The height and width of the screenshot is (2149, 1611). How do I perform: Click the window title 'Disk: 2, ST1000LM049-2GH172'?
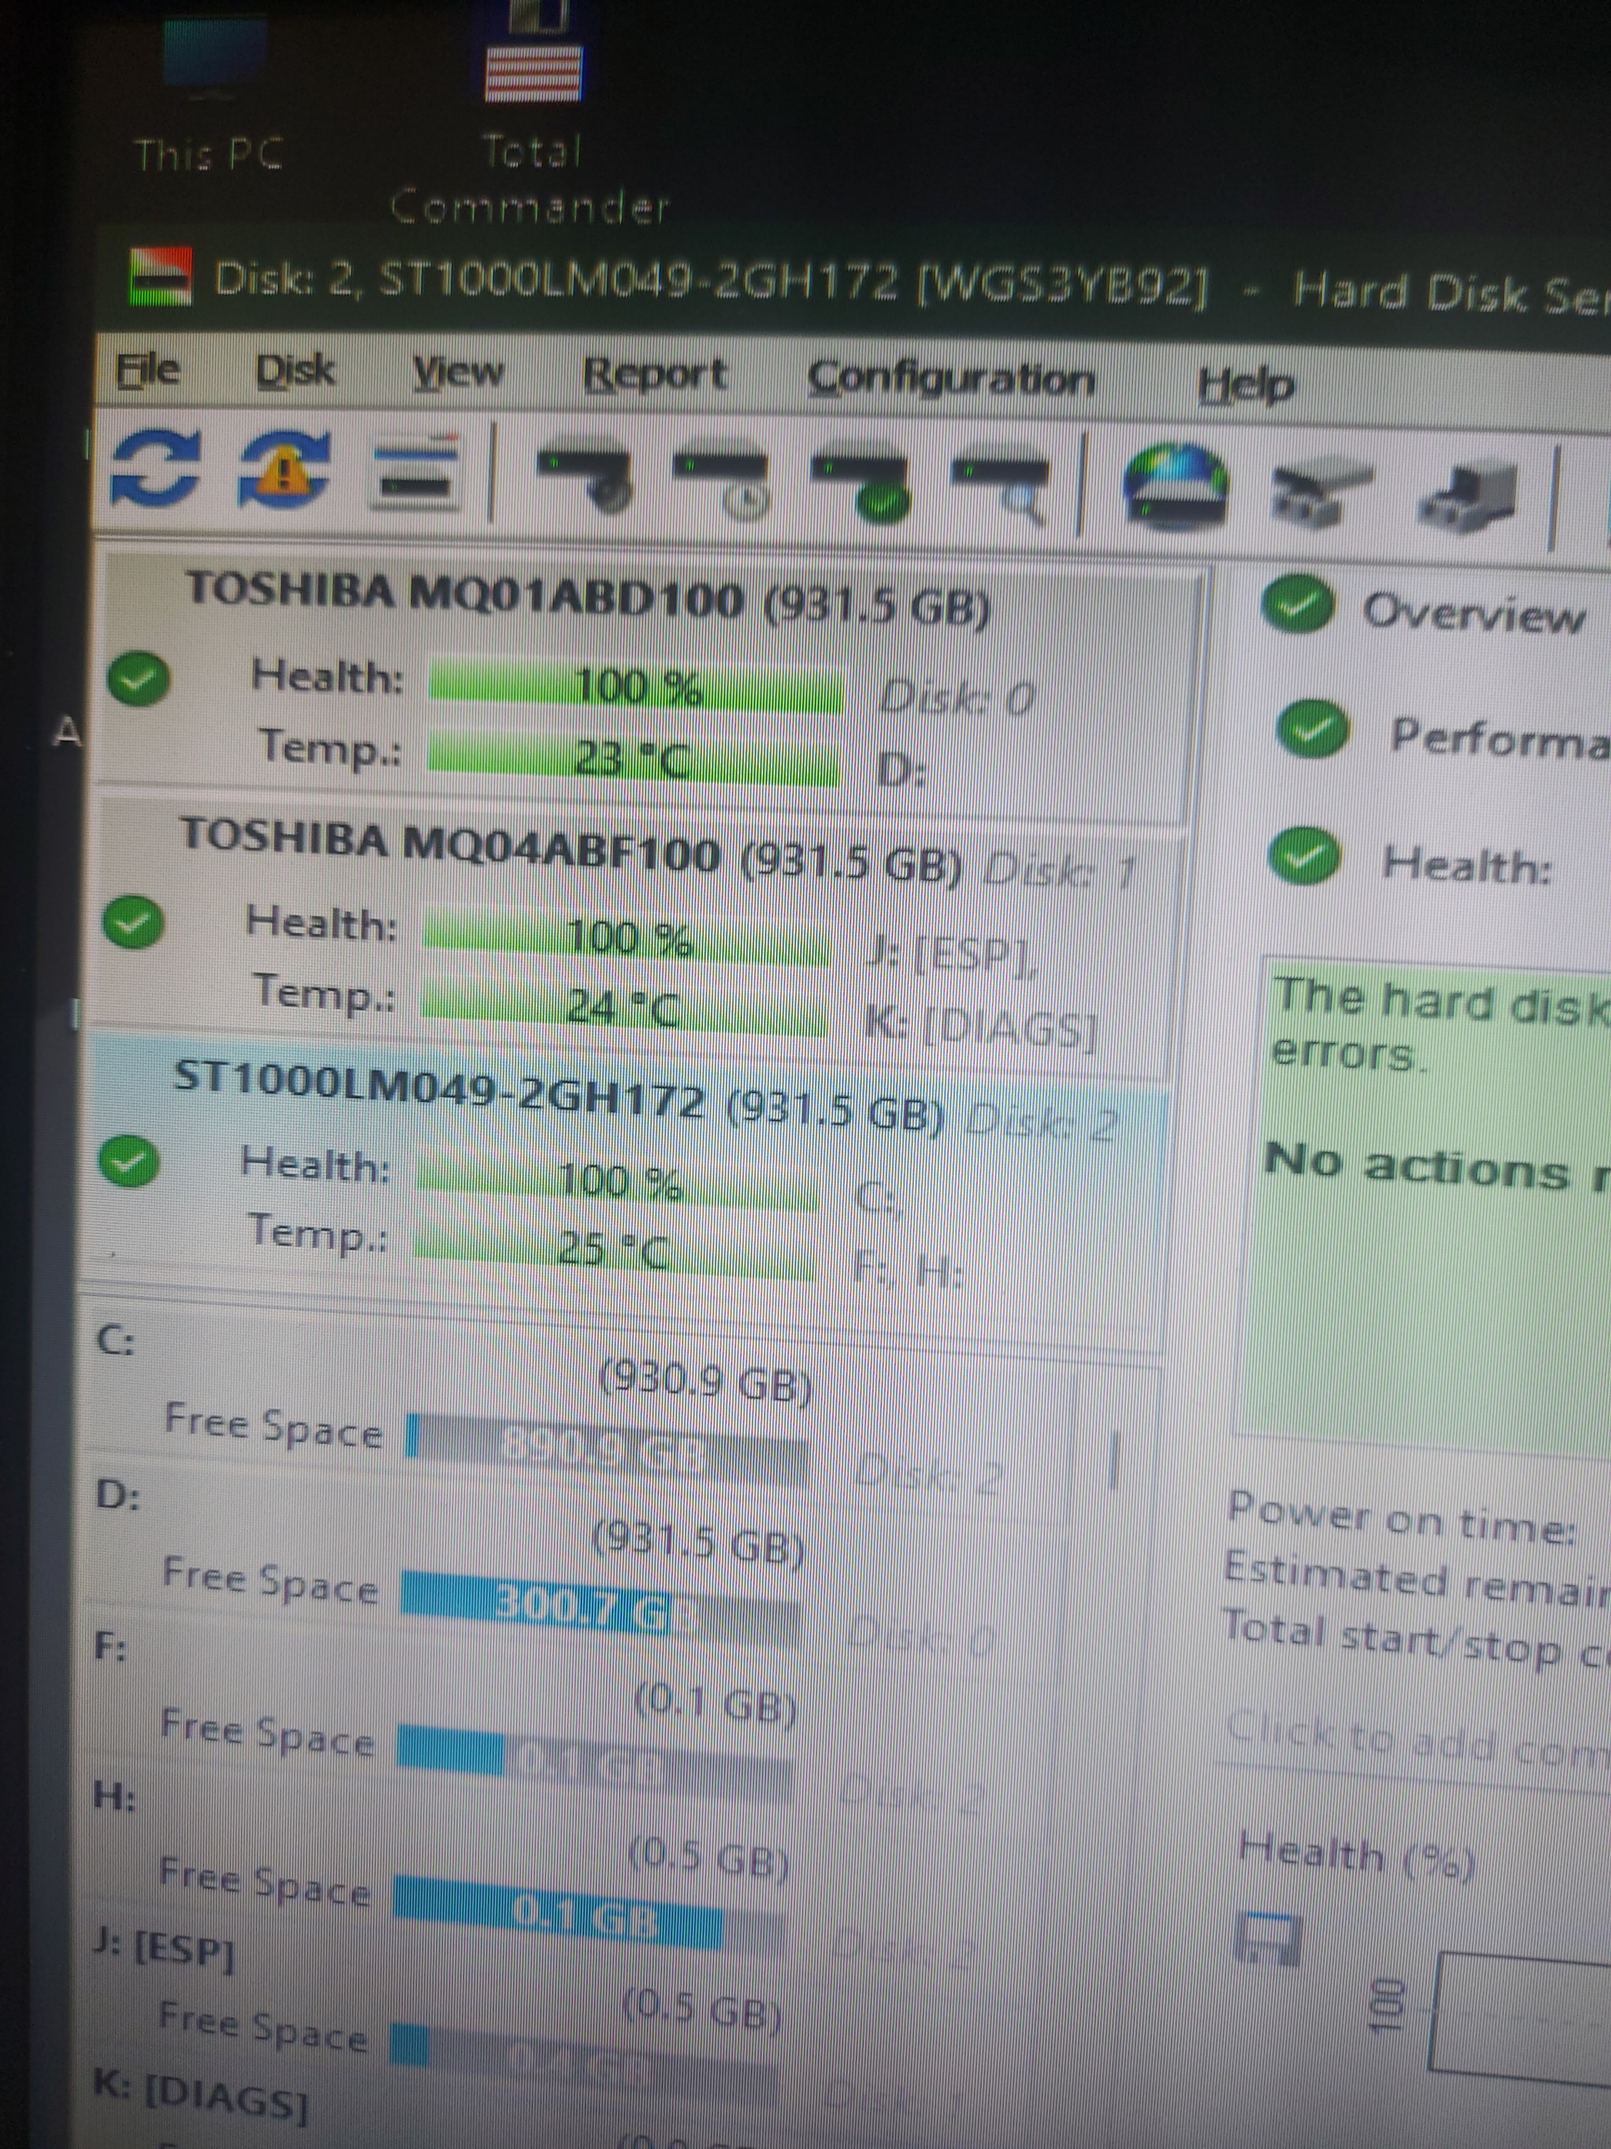(556, 280)
